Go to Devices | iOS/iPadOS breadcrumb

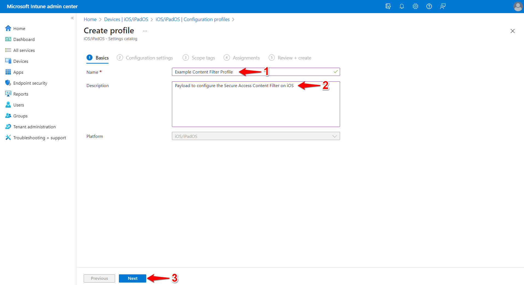[x=126, y=19]
